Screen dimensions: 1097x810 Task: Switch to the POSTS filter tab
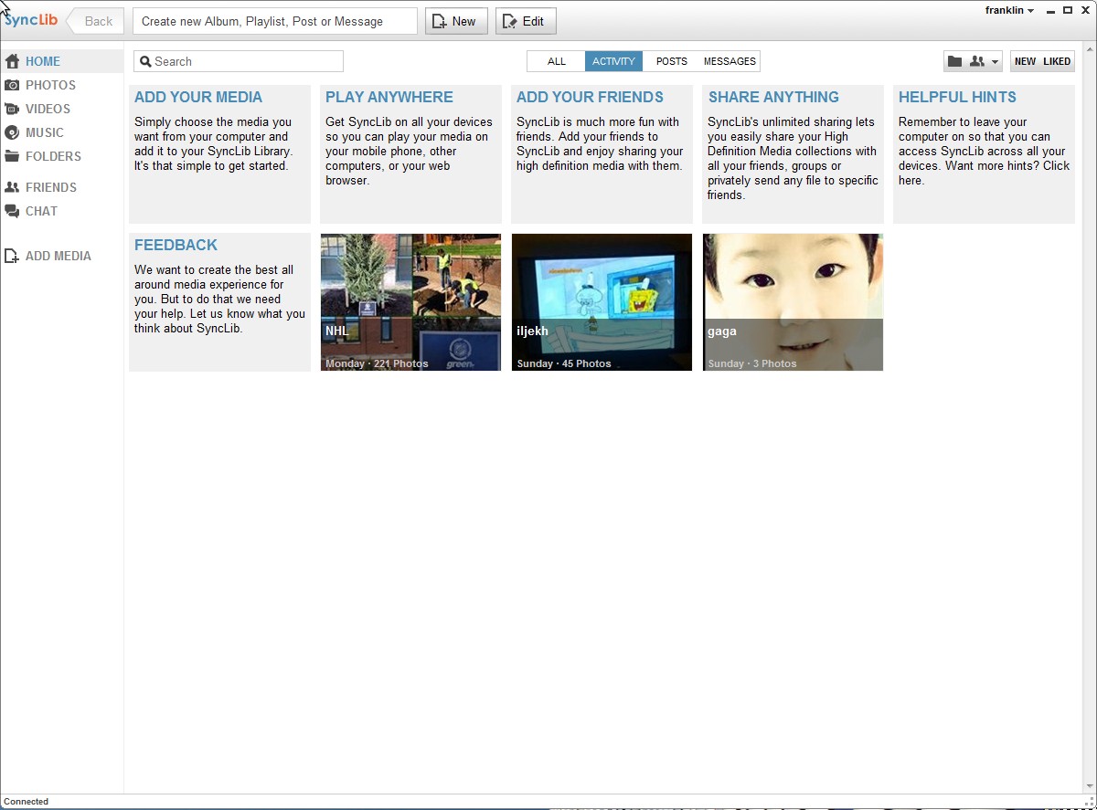click(671, 61)
